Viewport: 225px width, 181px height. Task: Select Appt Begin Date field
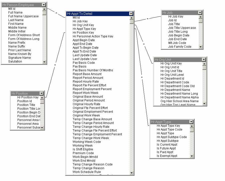coord(84,40)
